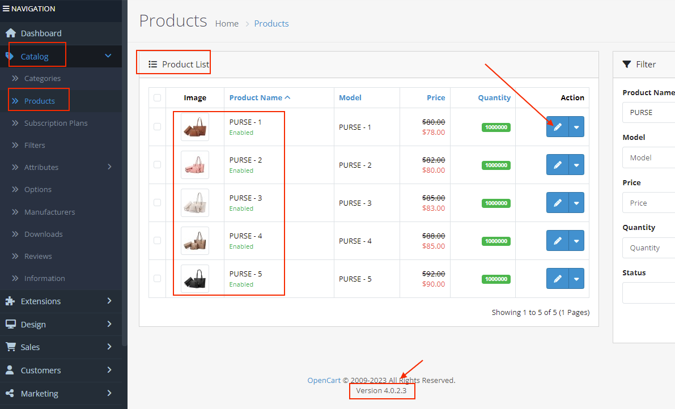
Task: Go to Subscription Plans in sidebar
Action: click(56, 123)
